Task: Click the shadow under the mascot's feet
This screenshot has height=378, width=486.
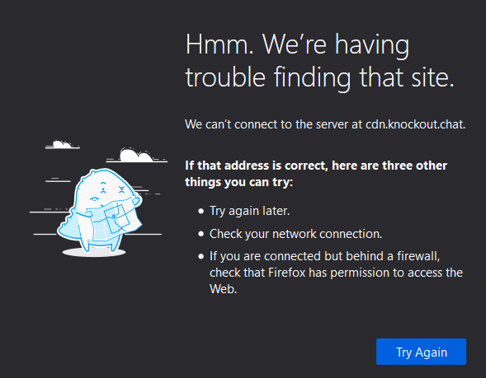Action: [94, 253]
